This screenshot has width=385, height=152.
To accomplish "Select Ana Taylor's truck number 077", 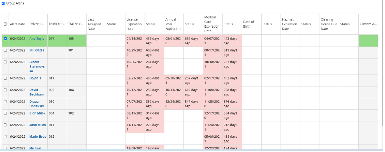I will (51, 39).
